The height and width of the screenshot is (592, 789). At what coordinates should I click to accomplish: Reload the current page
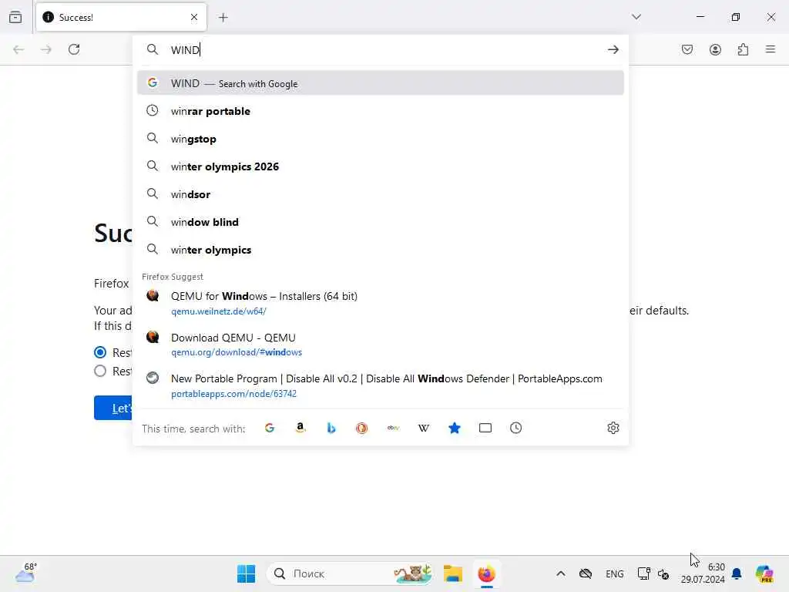coord(74,49)
